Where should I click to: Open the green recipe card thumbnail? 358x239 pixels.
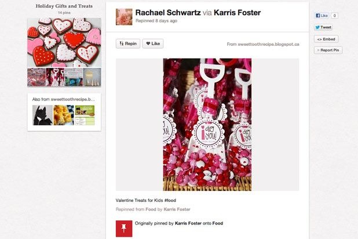(85, 115)
